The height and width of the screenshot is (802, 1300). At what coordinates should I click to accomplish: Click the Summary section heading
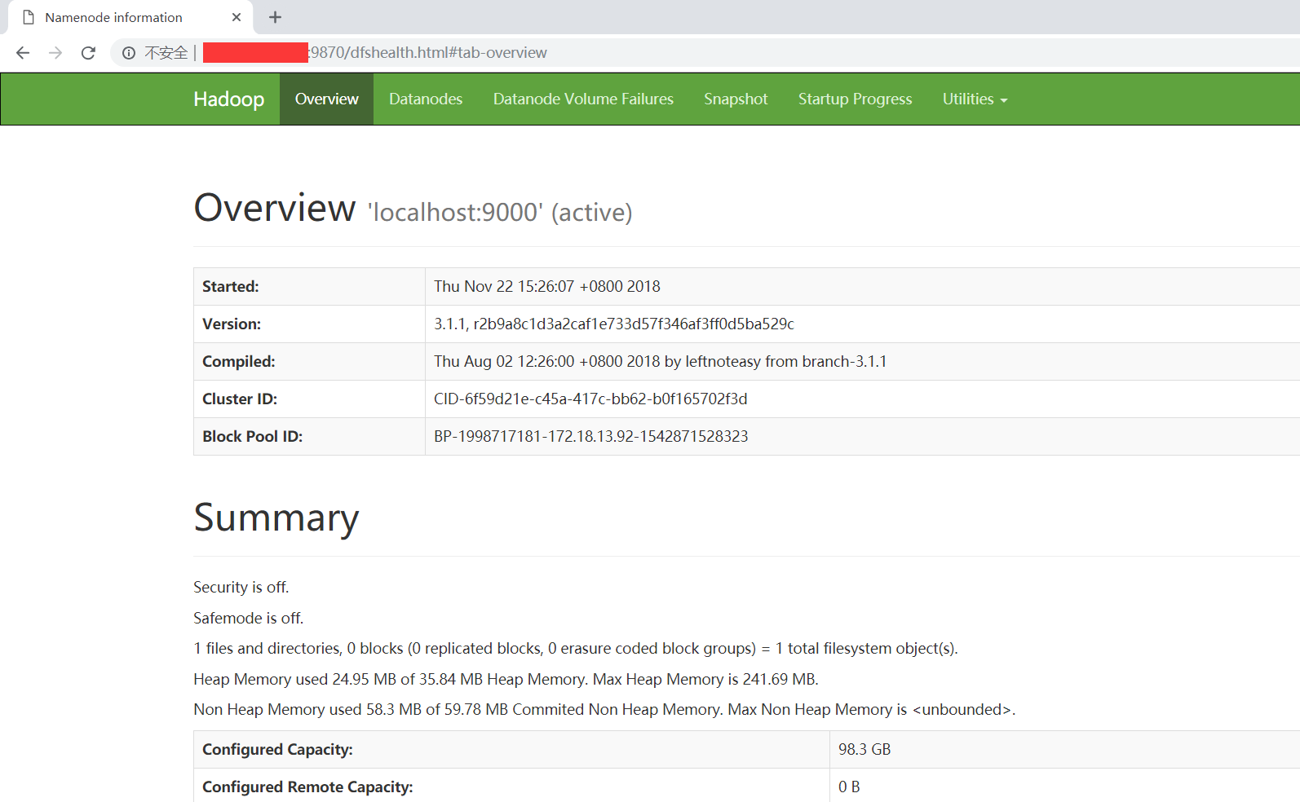point(276,518)
